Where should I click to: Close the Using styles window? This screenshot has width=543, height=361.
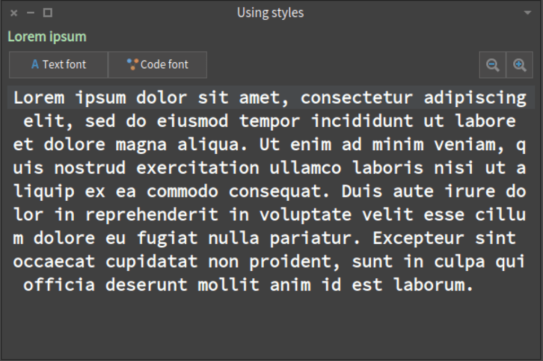(x=14, y=13)
